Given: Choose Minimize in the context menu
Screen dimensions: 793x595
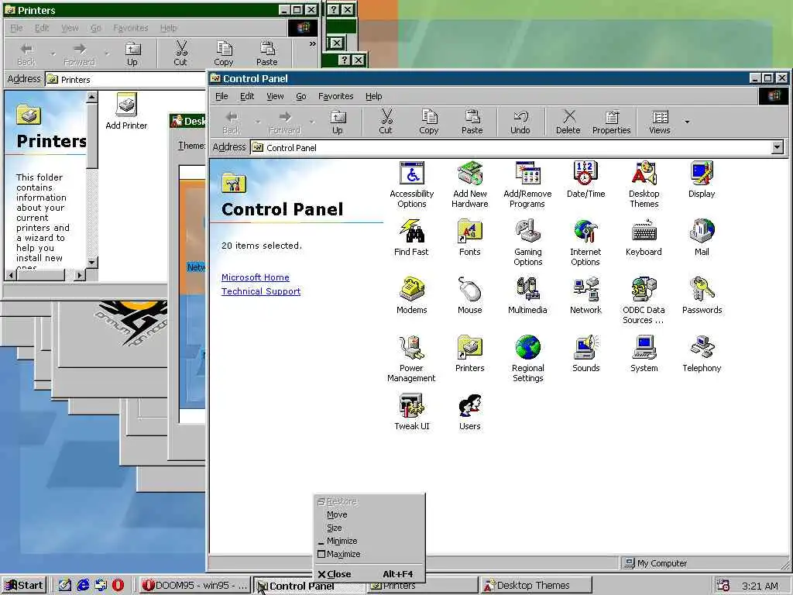Looking at the screenshot, I should coord(369,541).
